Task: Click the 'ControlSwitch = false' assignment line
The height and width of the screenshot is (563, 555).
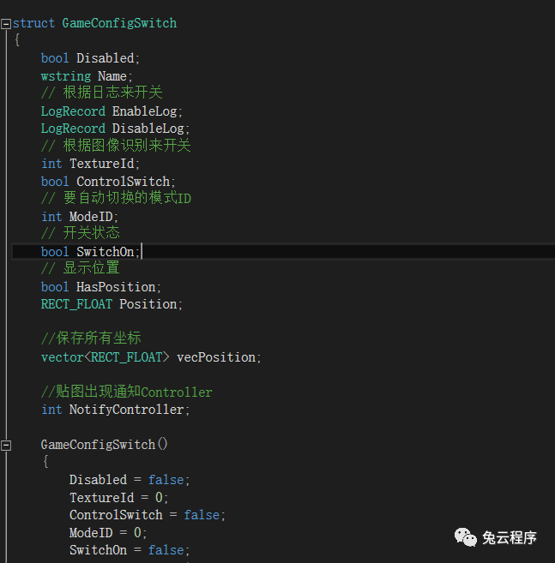Action: point(148,515)
